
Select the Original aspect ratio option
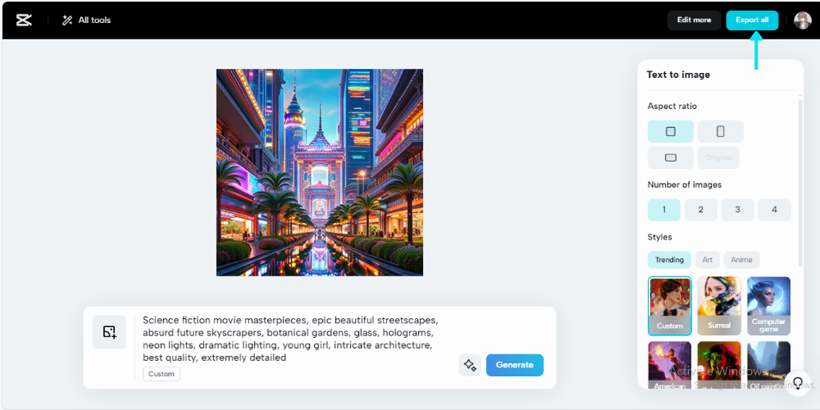point(718,157)
